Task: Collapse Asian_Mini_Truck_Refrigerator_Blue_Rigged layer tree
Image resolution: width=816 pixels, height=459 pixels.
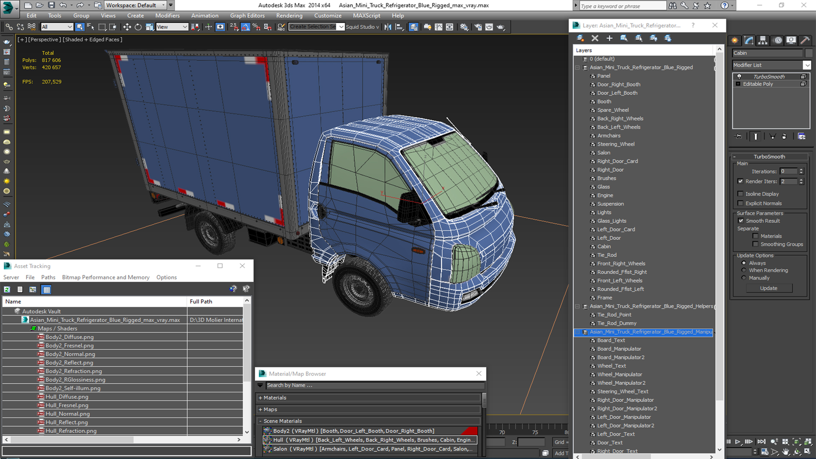Action: click(x=577, y=68)
